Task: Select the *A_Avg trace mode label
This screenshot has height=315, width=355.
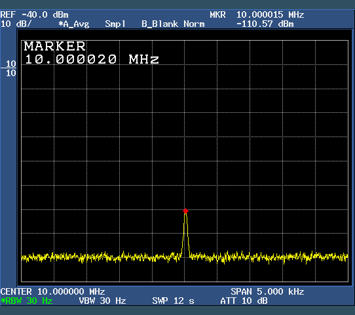Action: (x=74, y=24)
